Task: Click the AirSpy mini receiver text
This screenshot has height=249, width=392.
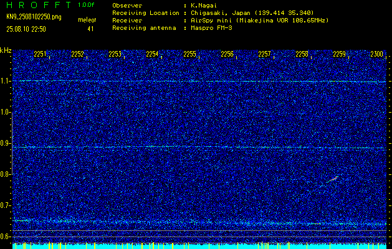Action: point(259,21)
